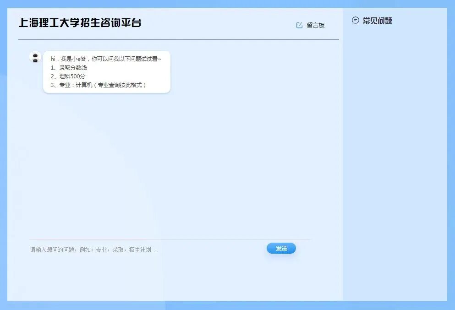The height and width of the screenshot is (310, 455).
Task: Click the 上海理工大学招生咨询平台 title
Action: click(80, 22)
